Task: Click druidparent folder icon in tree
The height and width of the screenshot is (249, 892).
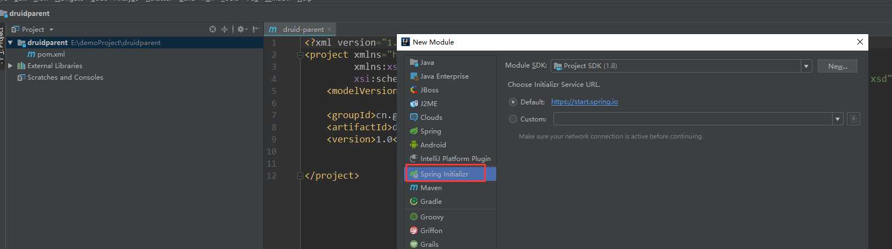Action: 21,43
